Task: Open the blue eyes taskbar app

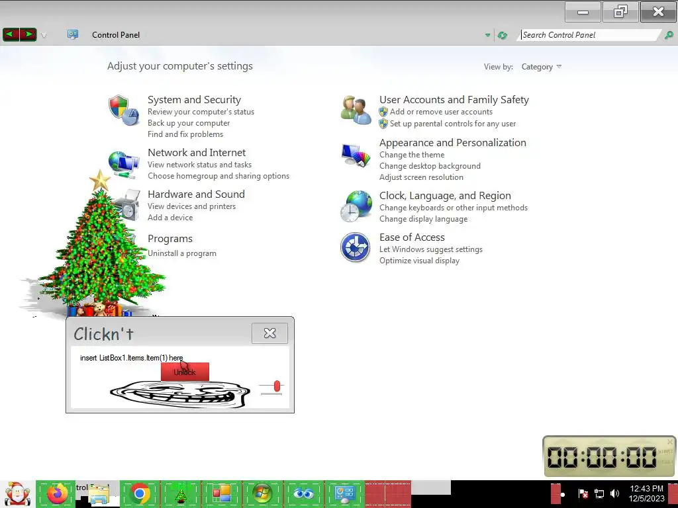Action: [x=303, y=493]
